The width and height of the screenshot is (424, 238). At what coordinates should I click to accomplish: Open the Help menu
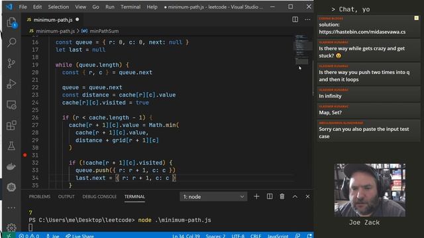pyautogui.click(x=152, y=7)
